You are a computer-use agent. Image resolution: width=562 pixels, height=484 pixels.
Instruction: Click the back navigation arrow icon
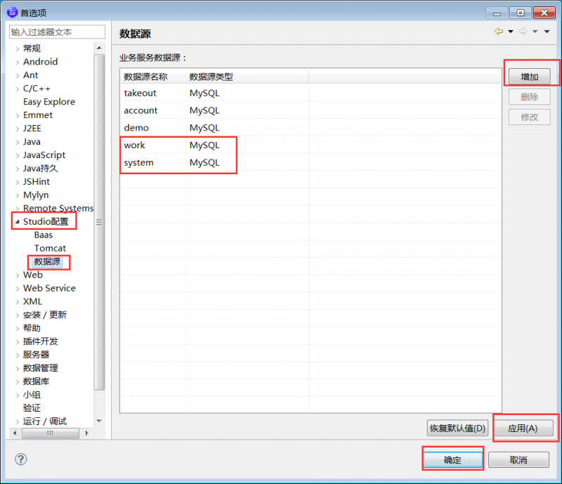click(x=499, y=31)
